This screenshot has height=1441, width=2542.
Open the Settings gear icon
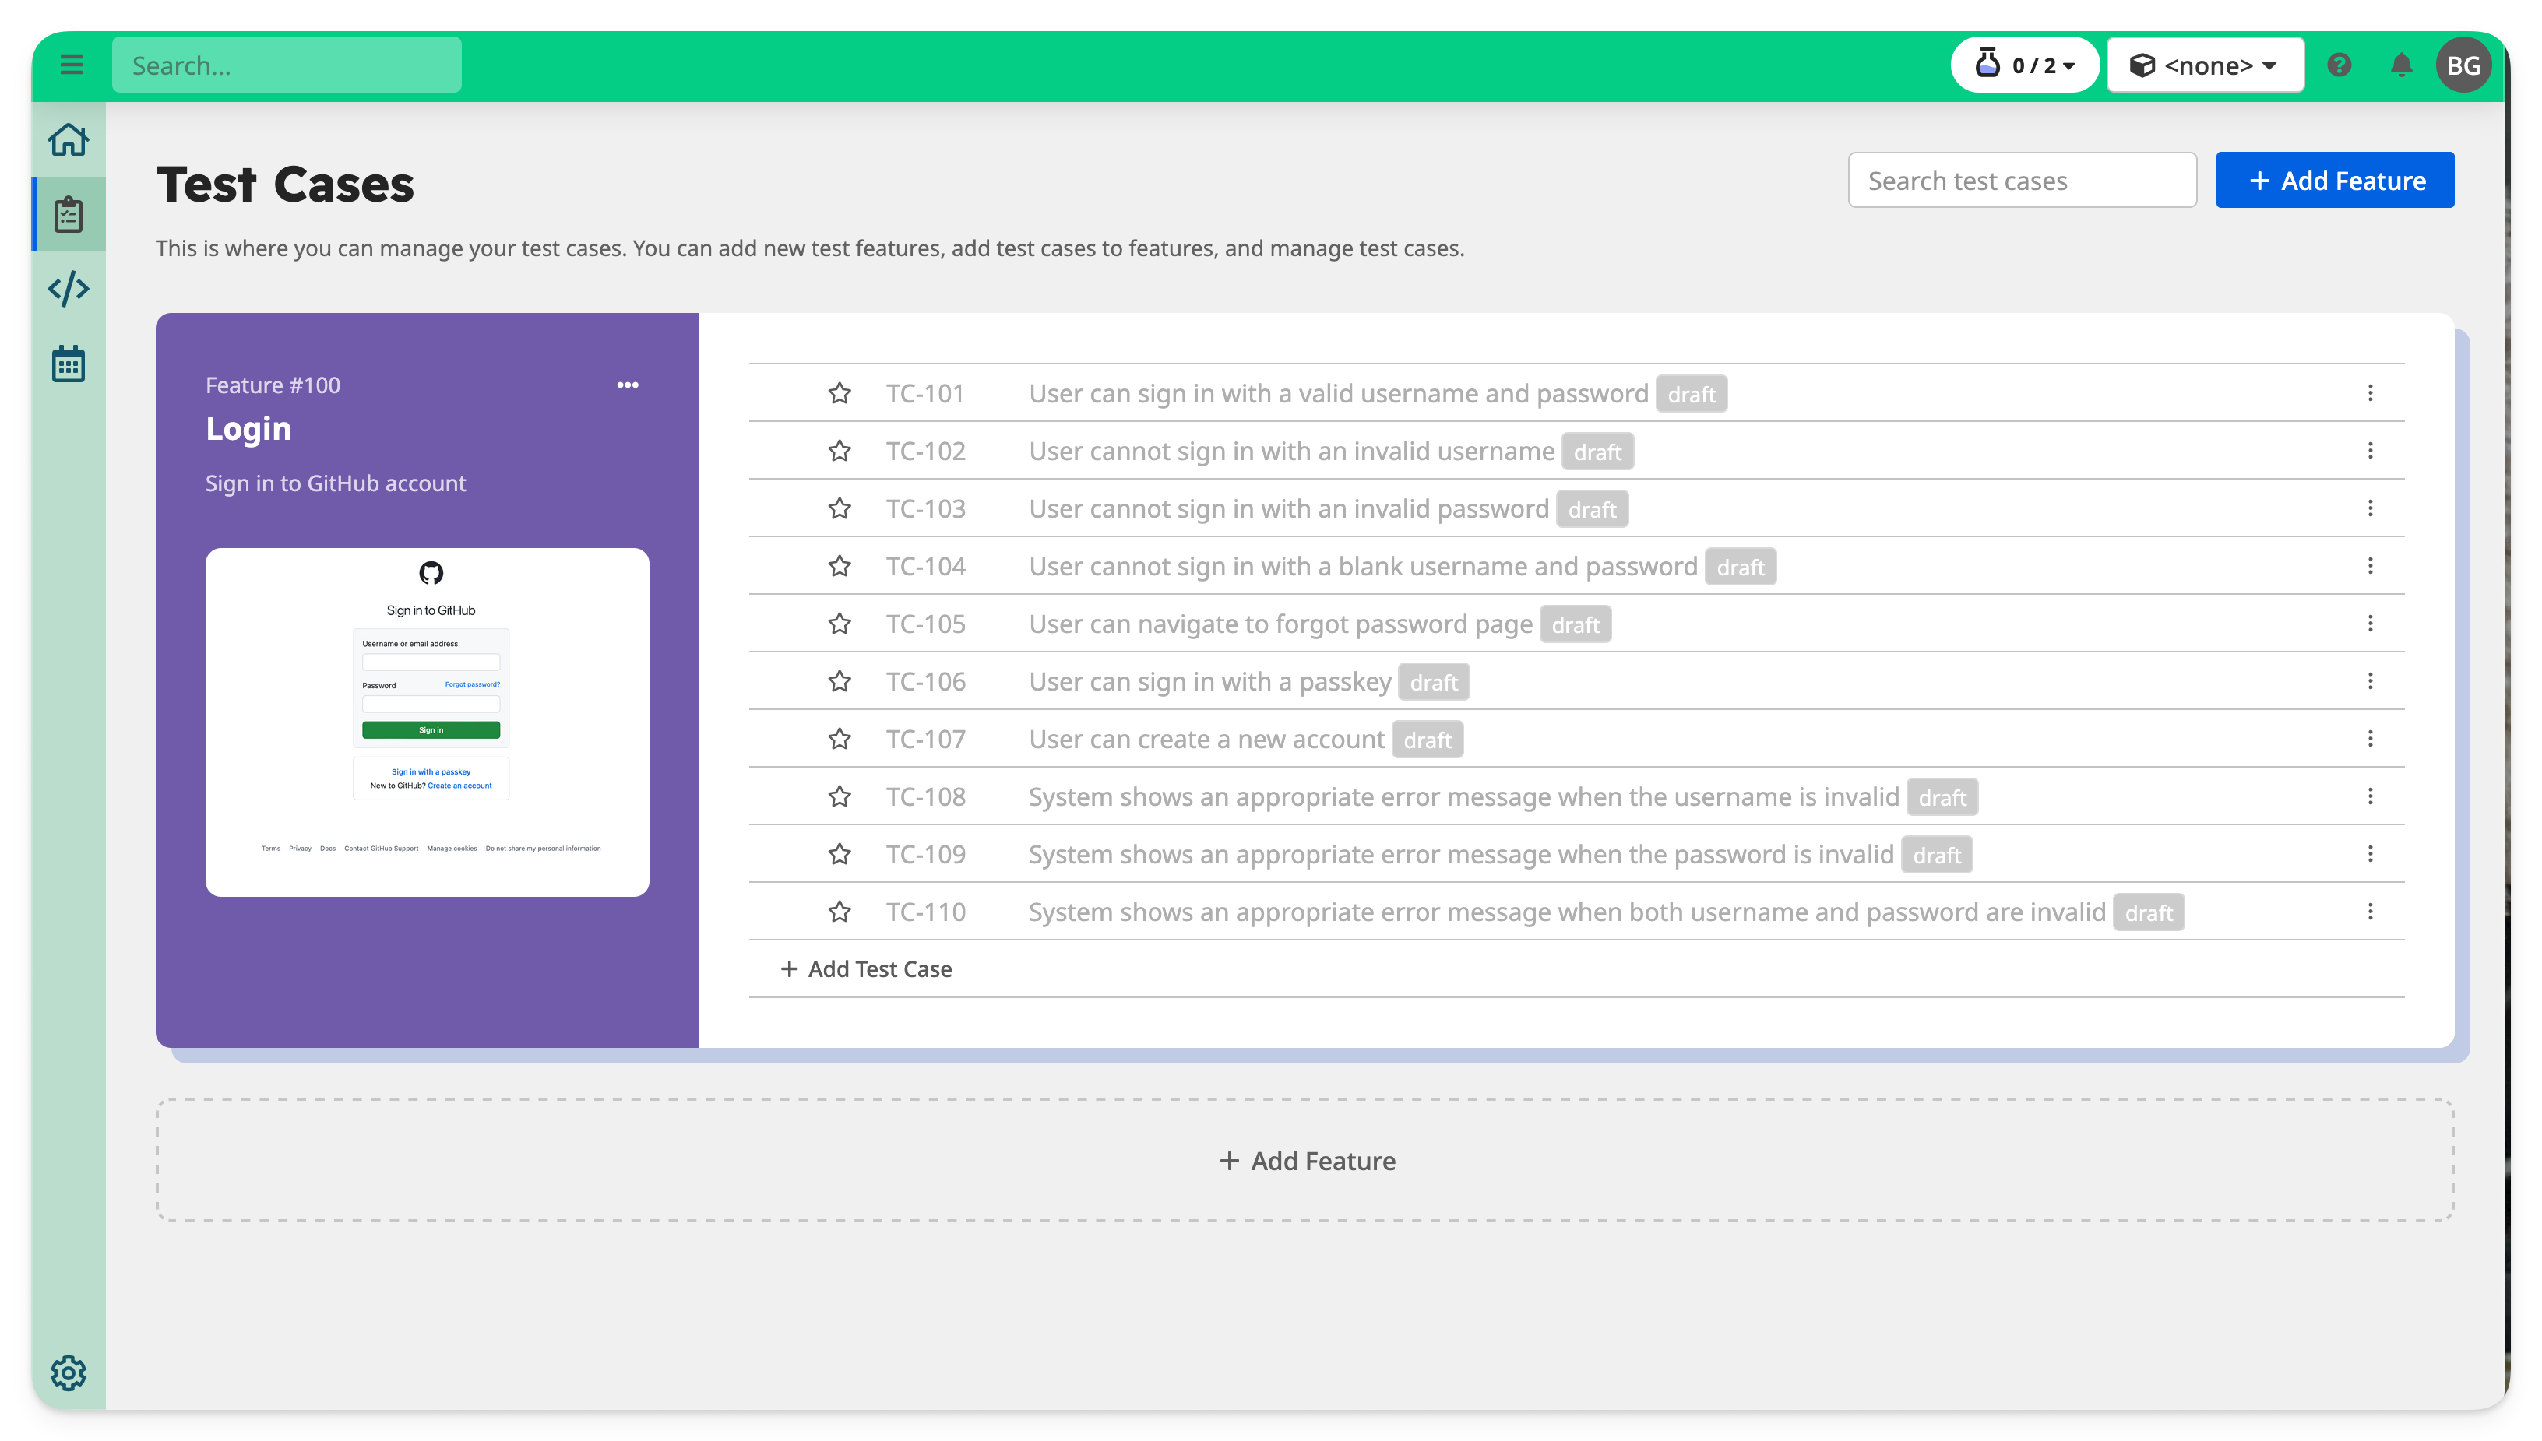69,1372
